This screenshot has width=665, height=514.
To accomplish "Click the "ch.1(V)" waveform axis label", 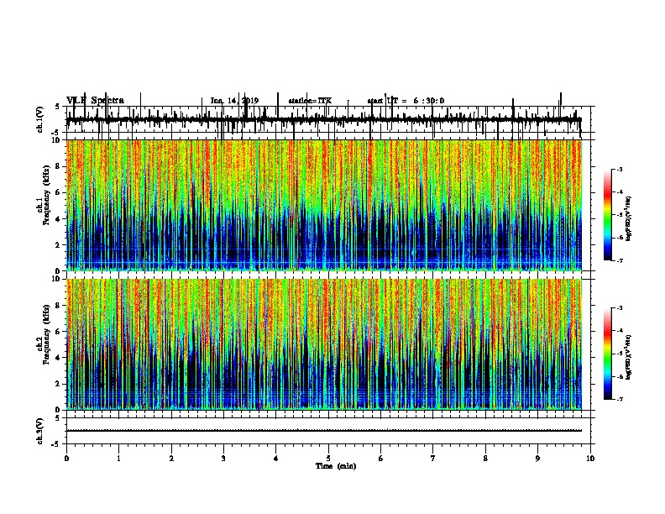I will click(x=39, y=119).
